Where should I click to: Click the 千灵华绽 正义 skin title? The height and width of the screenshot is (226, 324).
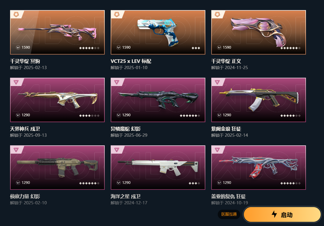[226, 61]
